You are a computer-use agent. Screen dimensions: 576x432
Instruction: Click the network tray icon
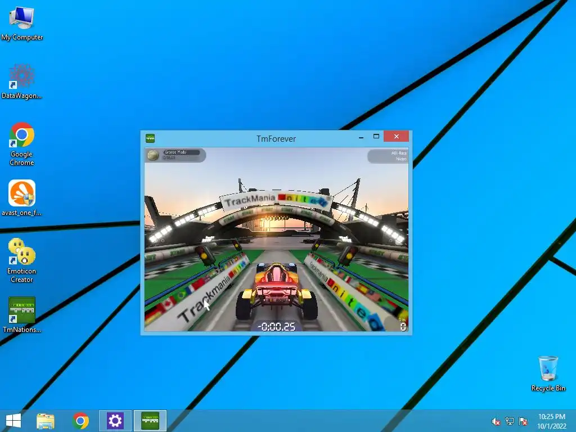tap(510, 421)
